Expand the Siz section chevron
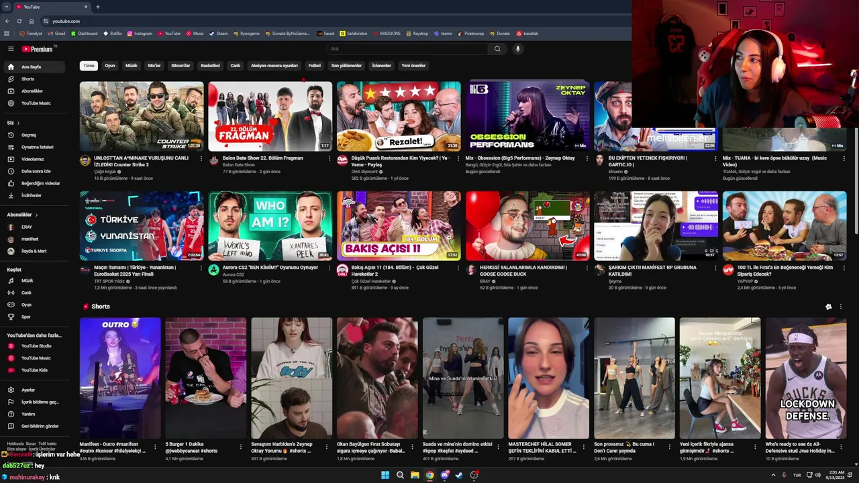 click(18, 123)
